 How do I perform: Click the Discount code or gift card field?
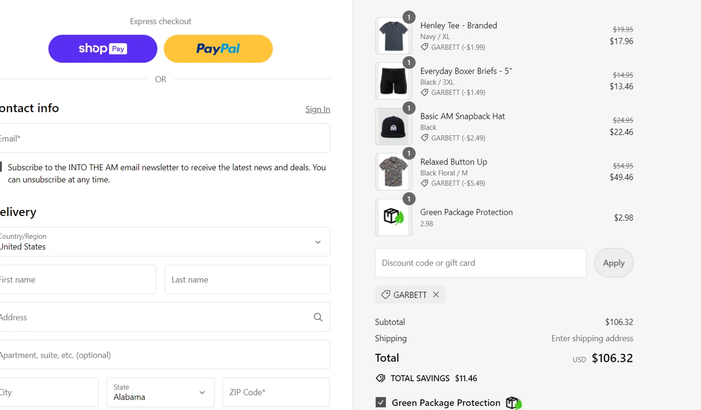point(480,263)
